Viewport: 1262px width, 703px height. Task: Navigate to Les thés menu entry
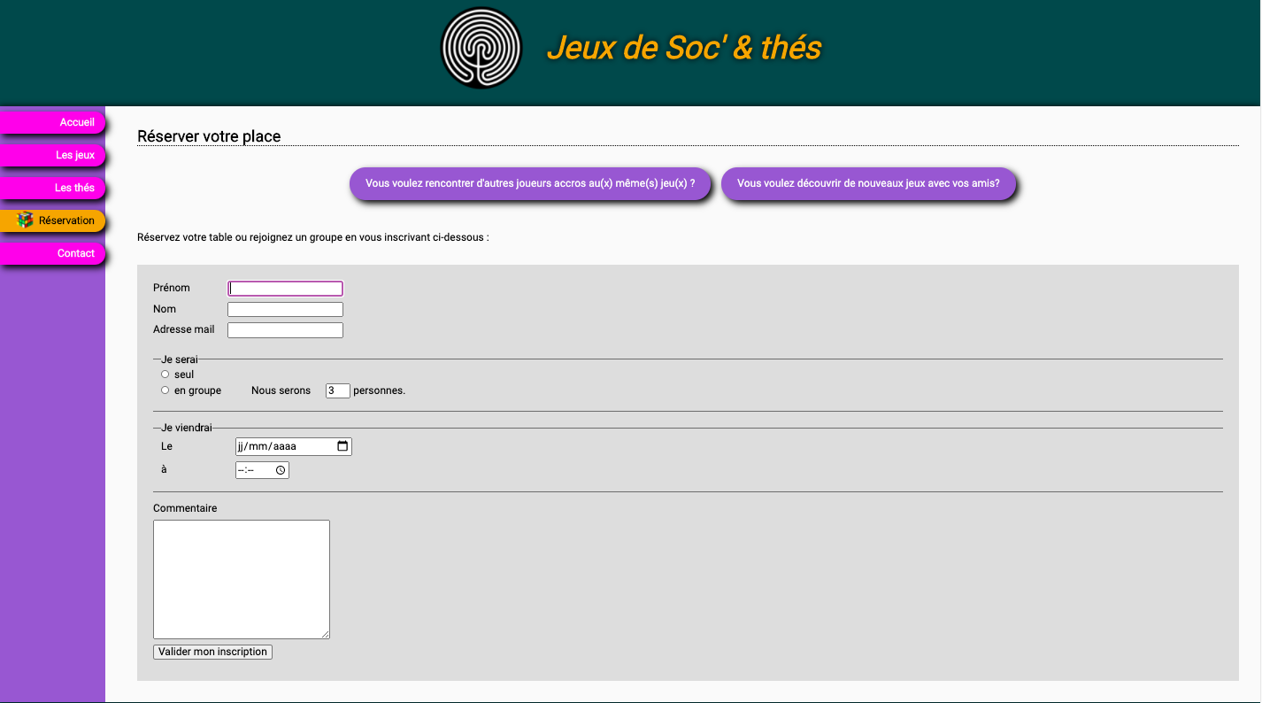(53, 188)
